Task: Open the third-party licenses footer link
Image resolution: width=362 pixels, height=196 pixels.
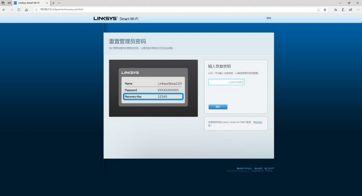Action: point(269,168)
